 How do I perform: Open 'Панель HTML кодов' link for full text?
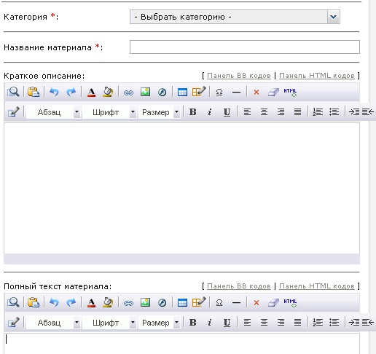click(x=317, y=286)
